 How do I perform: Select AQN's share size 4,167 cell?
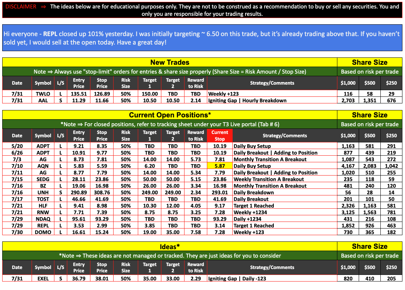348,166
